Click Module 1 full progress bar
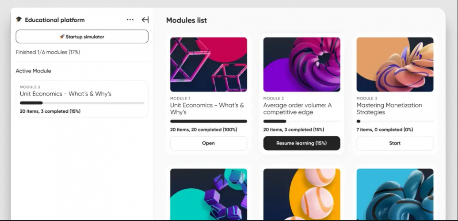This screenshot has height=221, width=458. [x=208, y=121]
